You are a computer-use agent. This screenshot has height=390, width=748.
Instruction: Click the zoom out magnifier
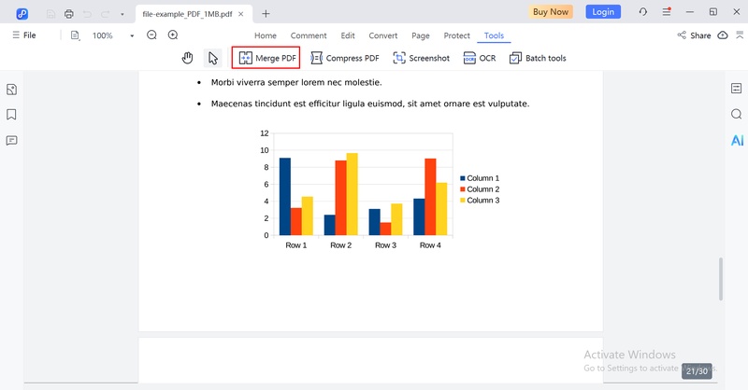pos(151,35)
